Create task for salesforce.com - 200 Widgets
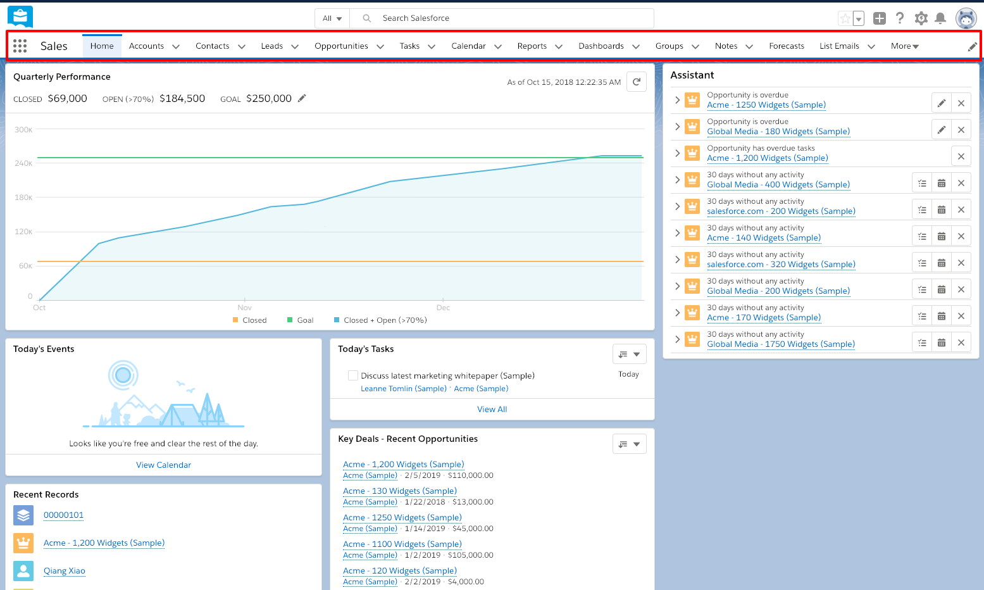Image resolution: width=984 pixels, height=590 pixels. (922, 210)
